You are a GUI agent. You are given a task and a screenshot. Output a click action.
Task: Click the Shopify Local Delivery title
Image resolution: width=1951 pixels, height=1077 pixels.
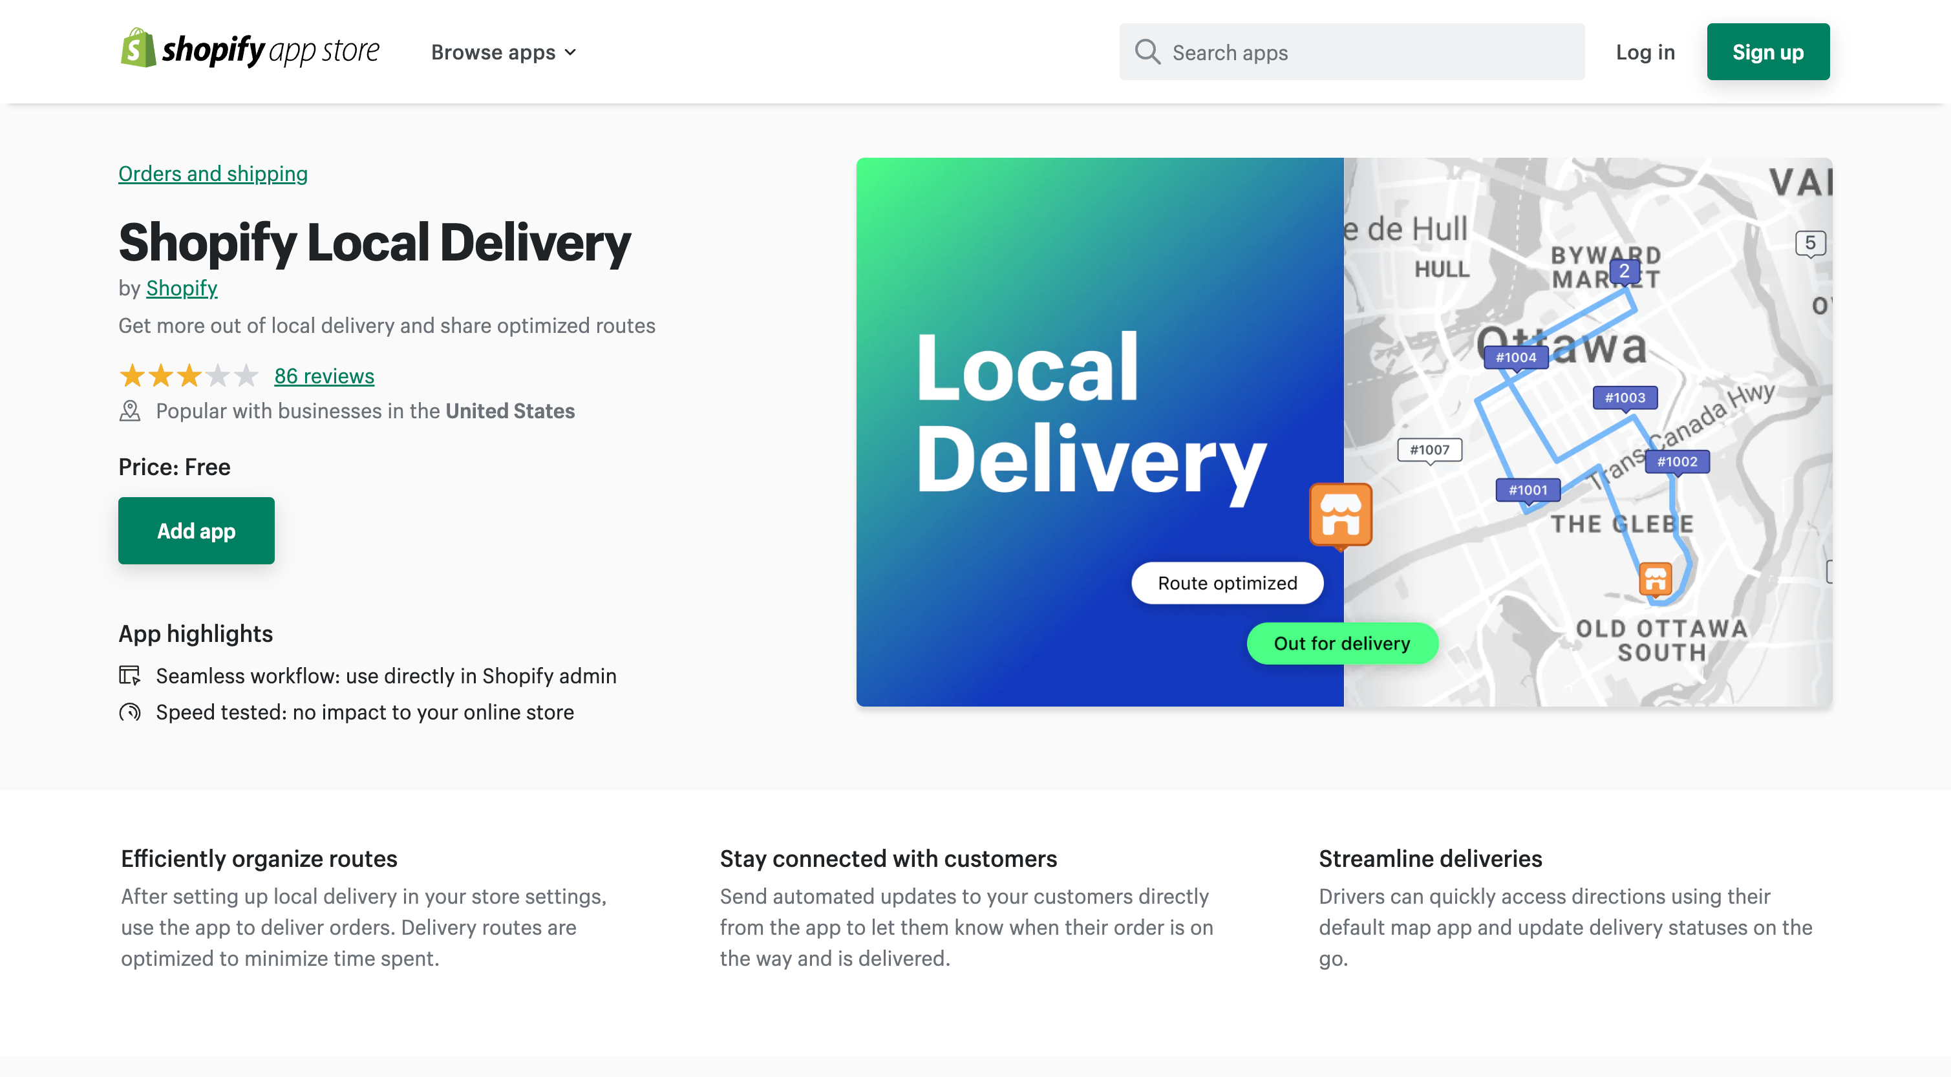(375, 242)
